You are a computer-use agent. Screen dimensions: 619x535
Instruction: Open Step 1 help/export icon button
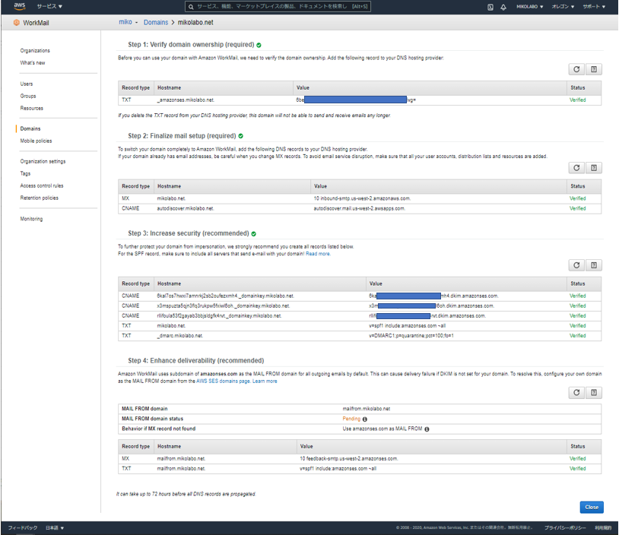tap(594, 69)
